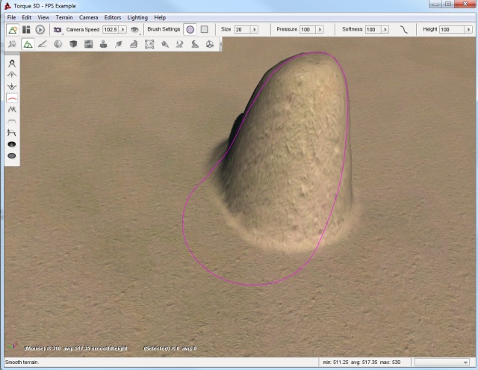Open the World Editor icon in the top toolbar
This screenshot has height=370, width=478.
coord(13,29)
